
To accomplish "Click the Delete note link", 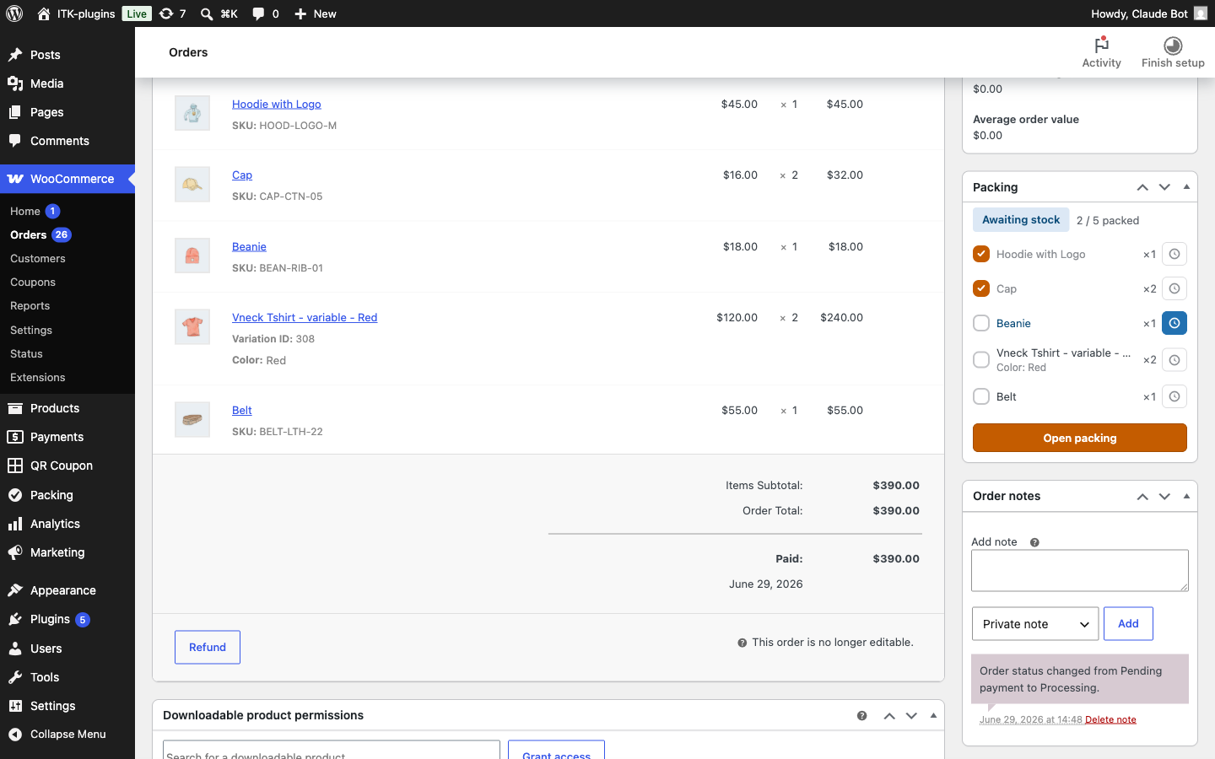I will point(1110,719).
